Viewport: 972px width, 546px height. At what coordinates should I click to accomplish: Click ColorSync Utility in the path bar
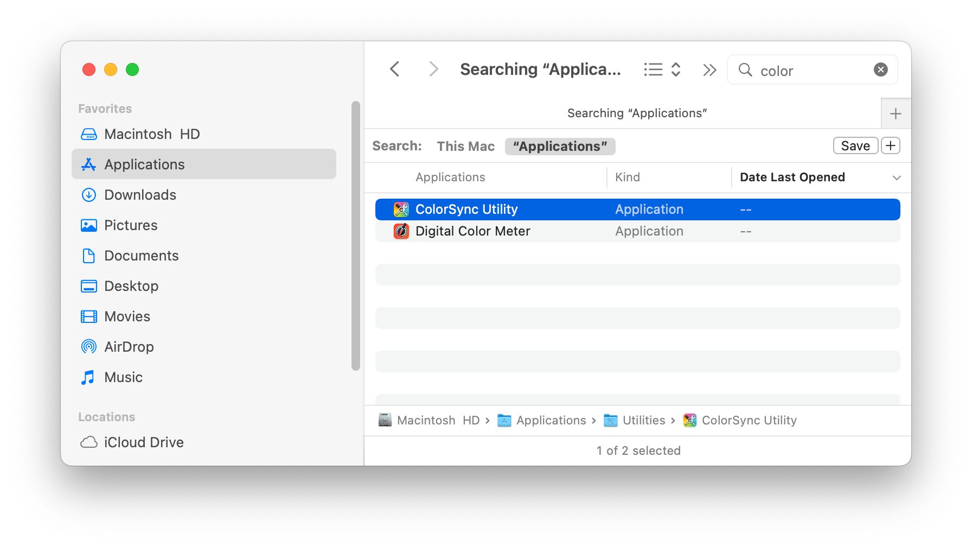740,421
